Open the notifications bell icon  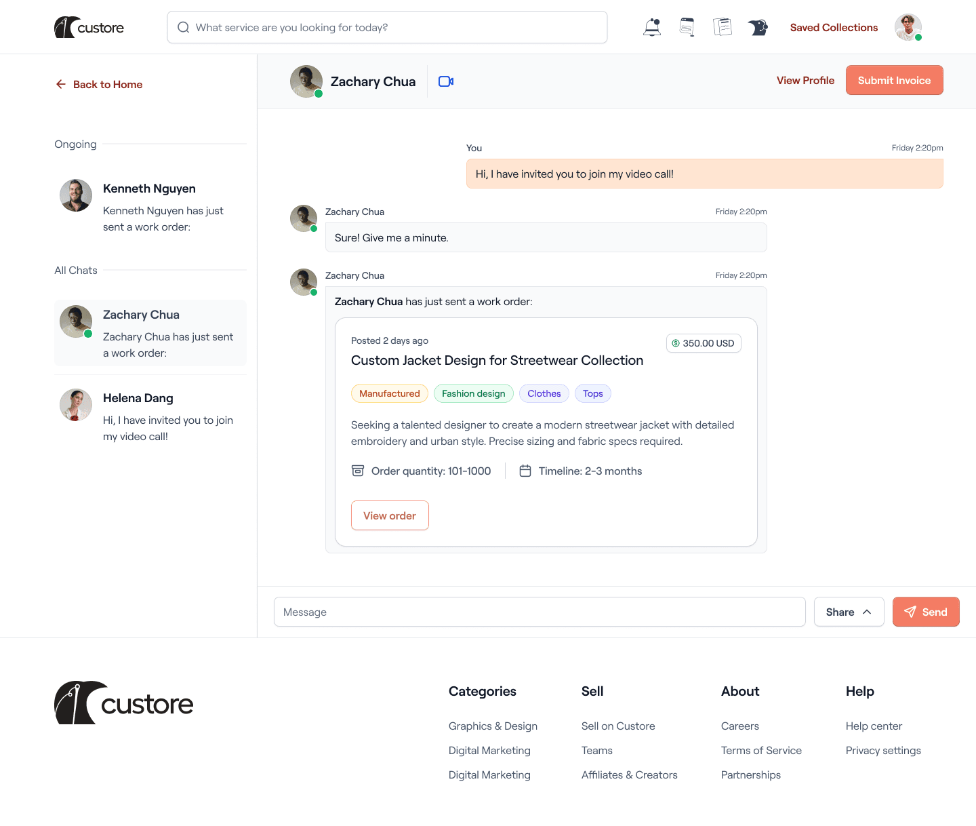(652, 26)
